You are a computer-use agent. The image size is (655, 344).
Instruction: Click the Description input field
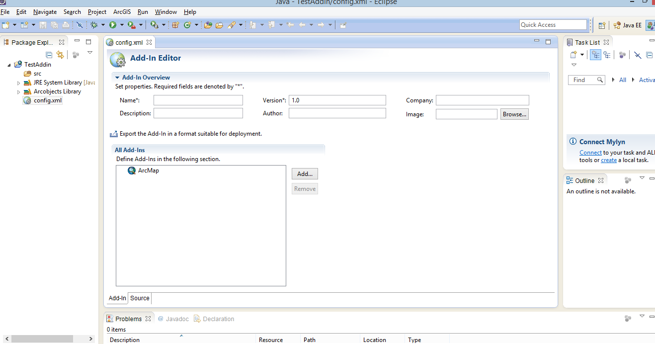[x=198, y=113]
